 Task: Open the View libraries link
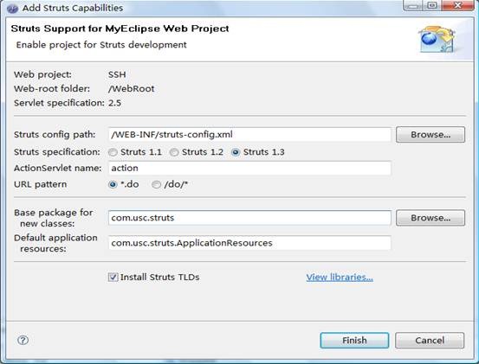click(340, 278)
